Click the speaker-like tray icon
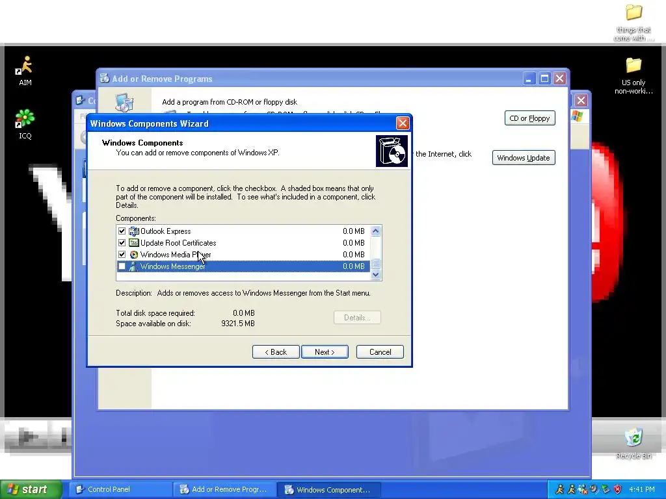Viewport: 666px width, 499px height. 594,489
